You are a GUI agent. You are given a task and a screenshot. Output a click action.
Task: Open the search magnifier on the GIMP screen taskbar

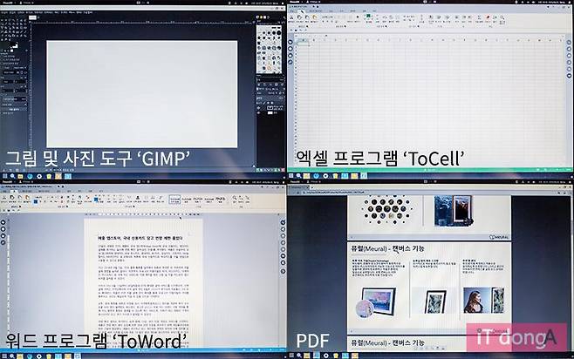click(13, 176)
